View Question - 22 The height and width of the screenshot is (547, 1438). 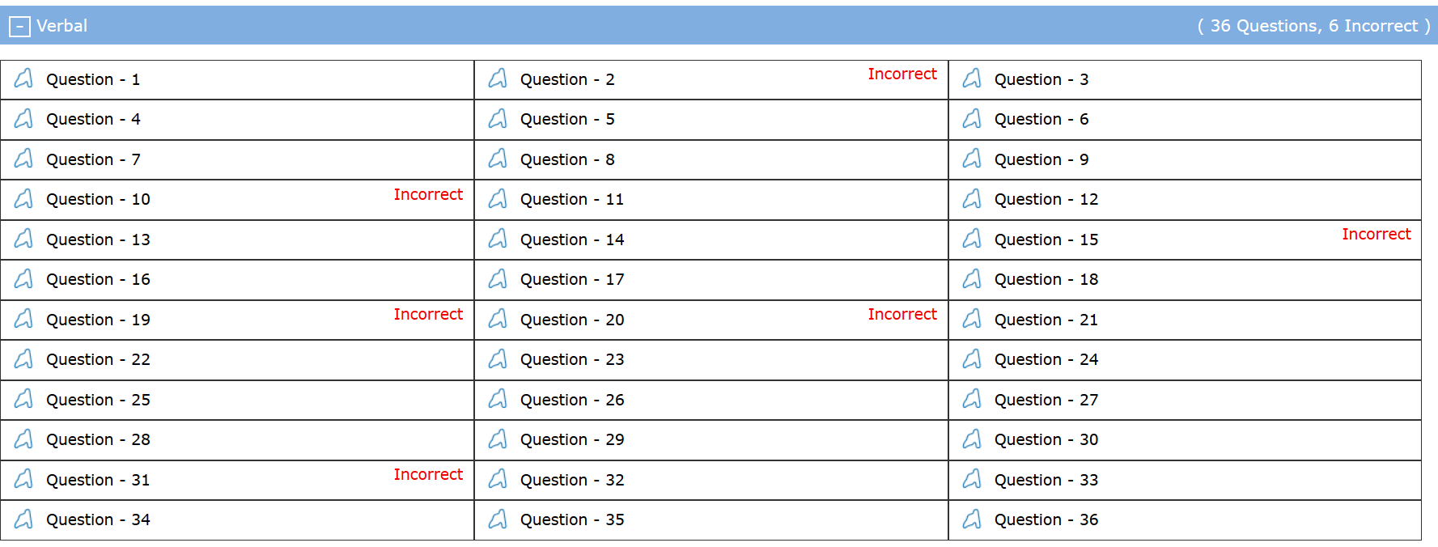98,359
